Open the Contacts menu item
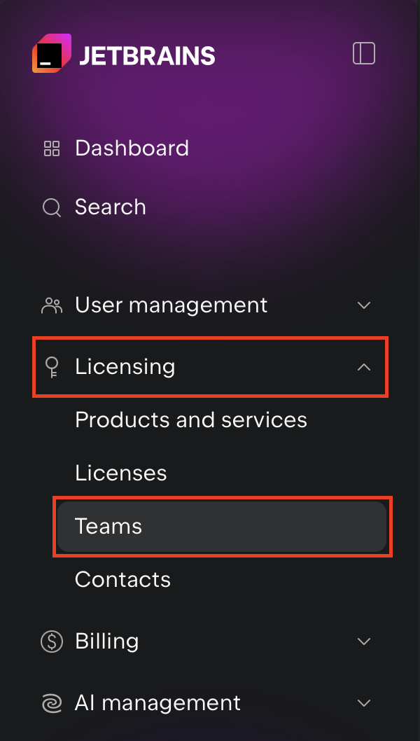 [x=122, y=580]
